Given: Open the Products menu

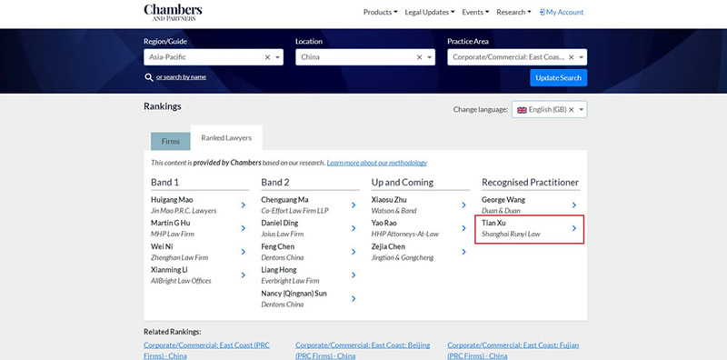Looking at the screenshot, I should (380, 12).
